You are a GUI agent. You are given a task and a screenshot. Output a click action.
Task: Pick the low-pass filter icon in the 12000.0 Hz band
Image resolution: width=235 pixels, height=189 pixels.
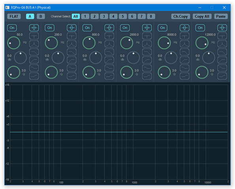point(222,52)
